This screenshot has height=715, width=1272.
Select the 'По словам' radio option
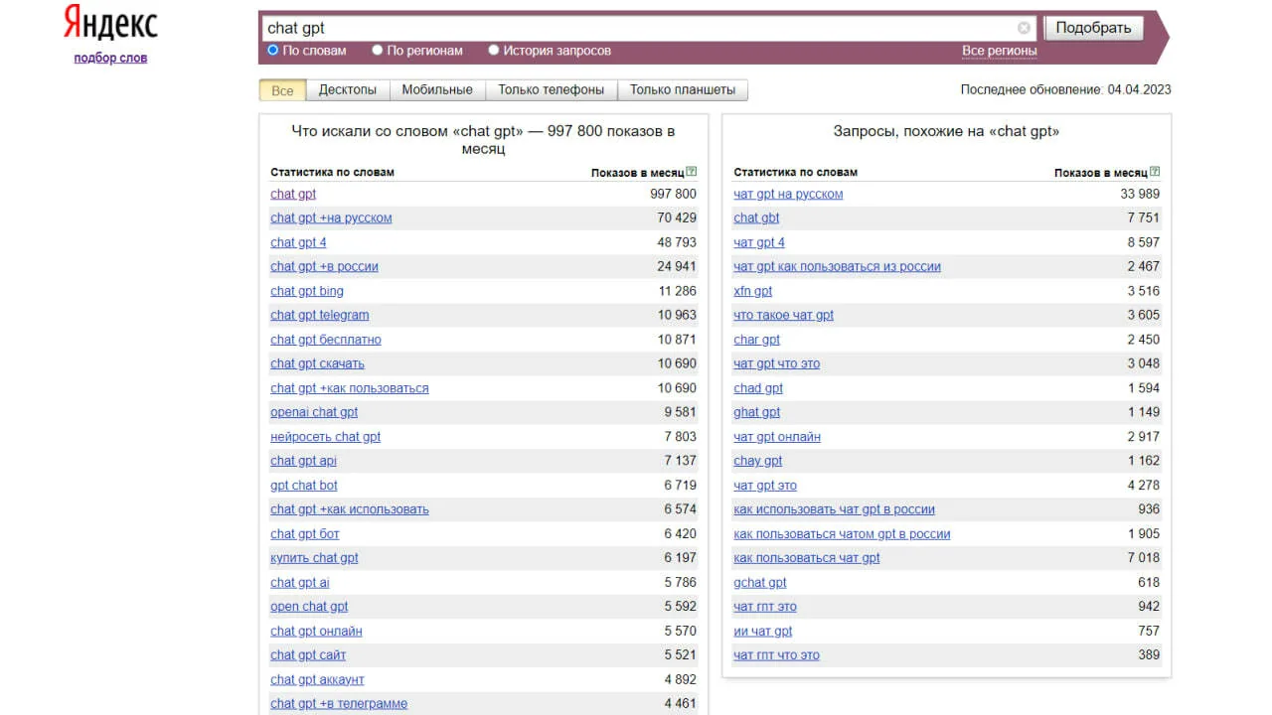273,50
